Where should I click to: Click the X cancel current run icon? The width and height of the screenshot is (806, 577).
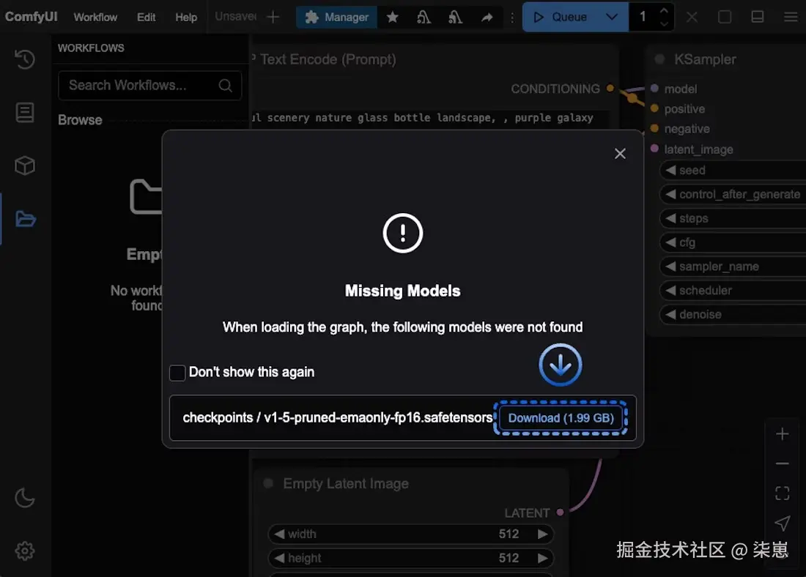tap(692, 18)
